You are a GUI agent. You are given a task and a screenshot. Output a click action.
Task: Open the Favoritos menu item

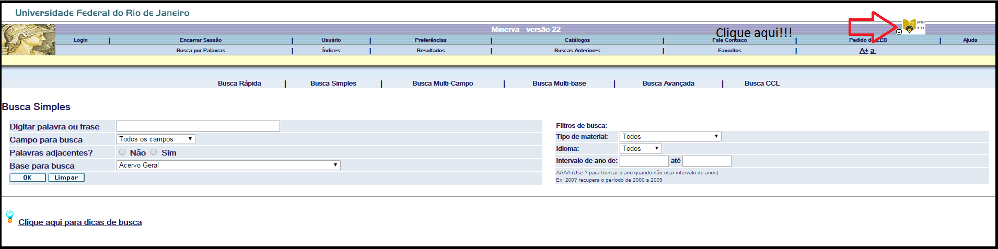coord(729,51)
